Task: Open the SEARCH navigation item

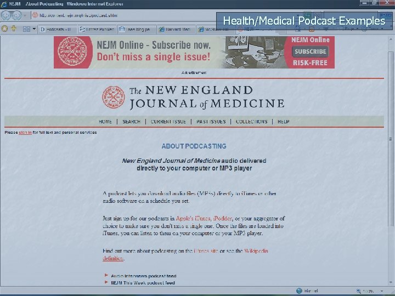Action: tap(131, 122)
